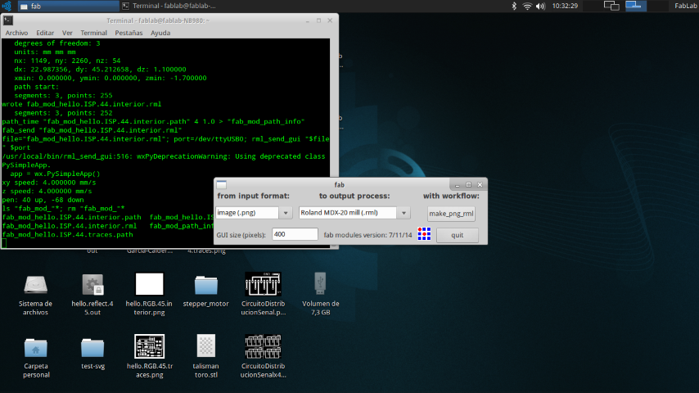Maximize the Terminal window

[318, 20]
